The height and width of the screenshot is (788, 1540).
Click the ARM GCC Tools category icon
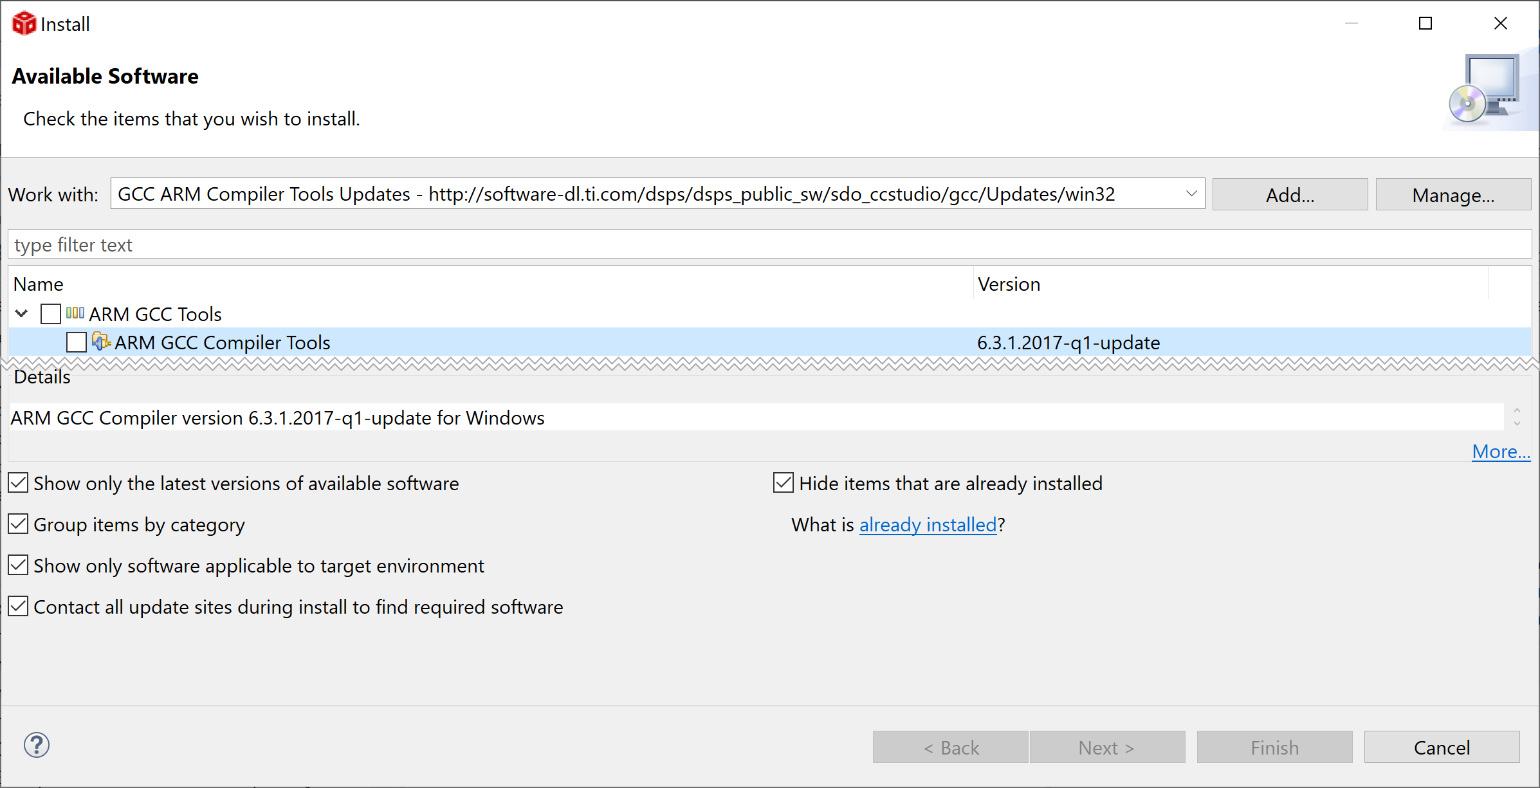click(75, 313)
